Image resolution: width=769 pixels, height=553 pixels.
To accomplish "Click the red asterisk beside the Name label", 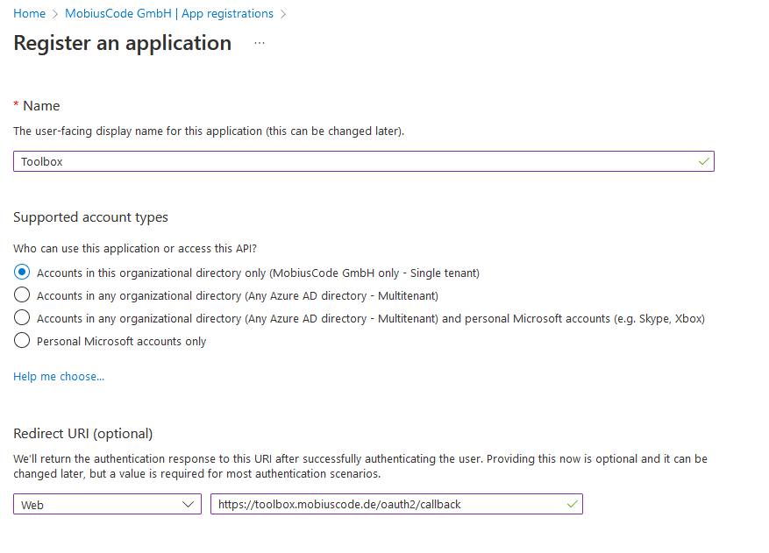I will 16,105.
